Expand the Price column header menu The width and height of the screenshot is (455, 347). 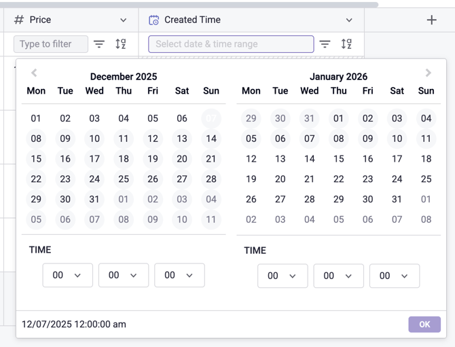coord(123,20)
